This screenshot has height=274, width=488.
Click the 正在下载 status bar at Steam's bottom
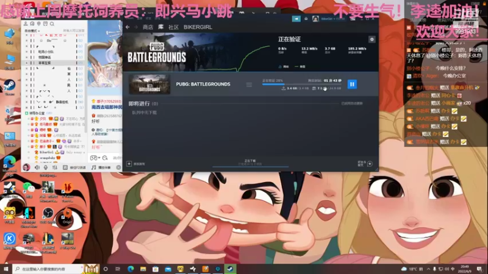(x=250, y=162)
